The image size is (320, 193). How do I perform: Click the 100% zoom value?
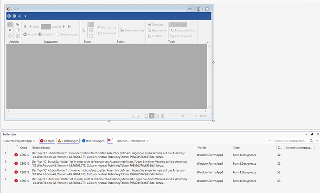point(203,116)
